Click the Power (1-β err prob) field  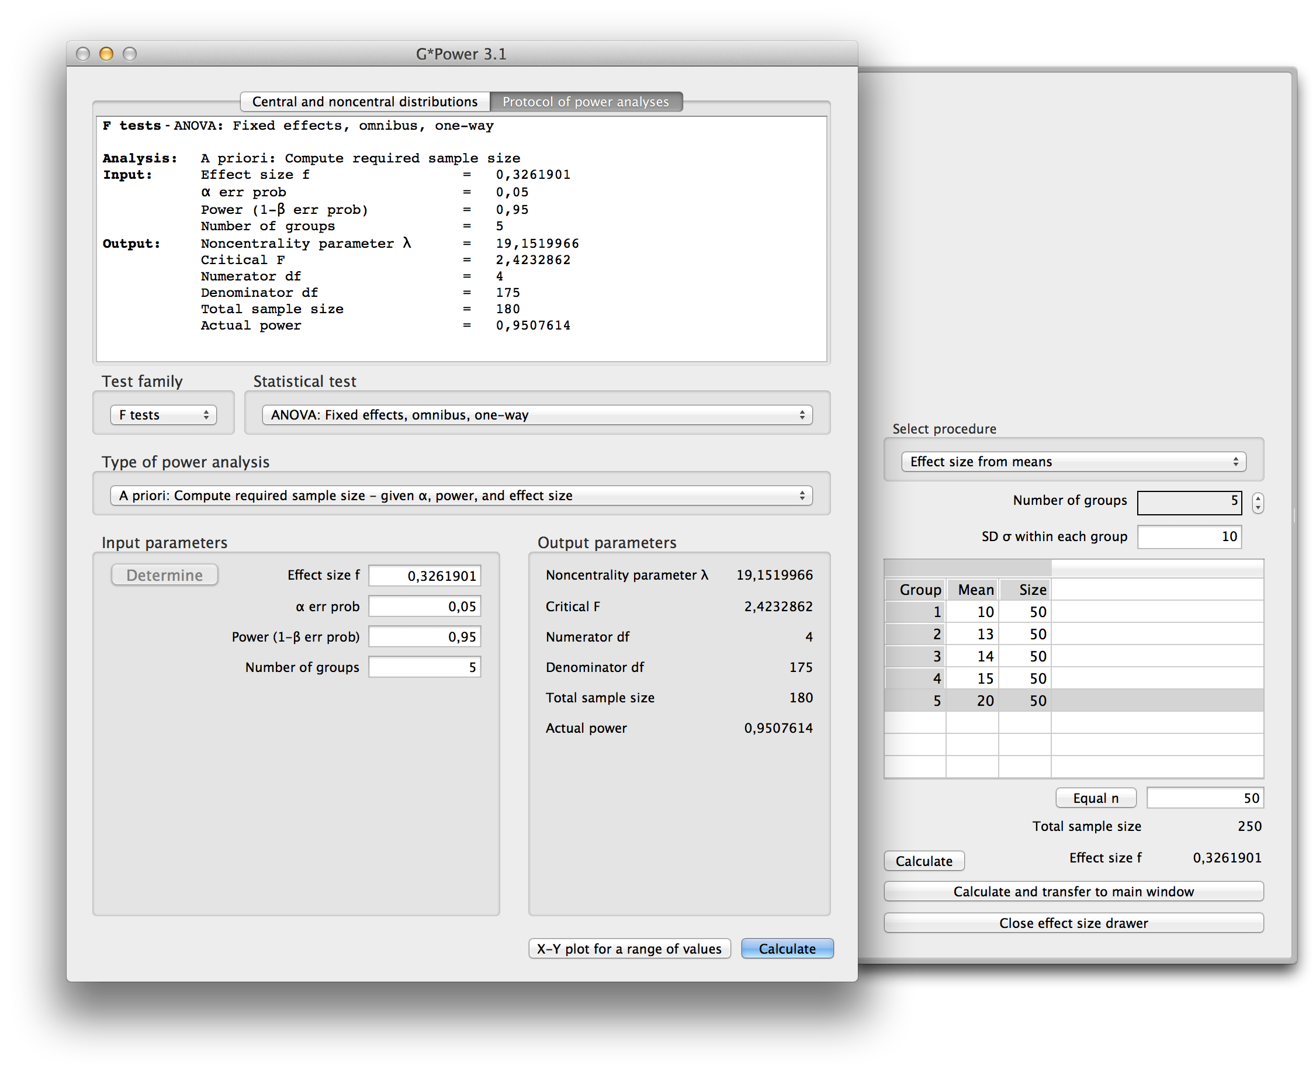coord(424,636)
